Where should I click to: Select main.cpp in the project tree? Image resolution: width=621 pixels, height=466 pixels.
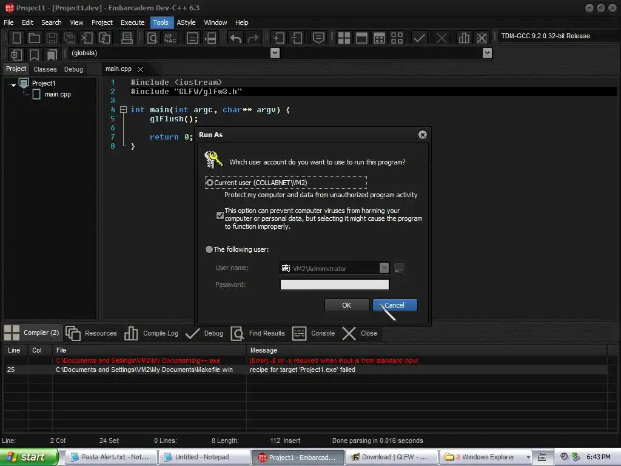pyautogui.click(x=58, y=94)
